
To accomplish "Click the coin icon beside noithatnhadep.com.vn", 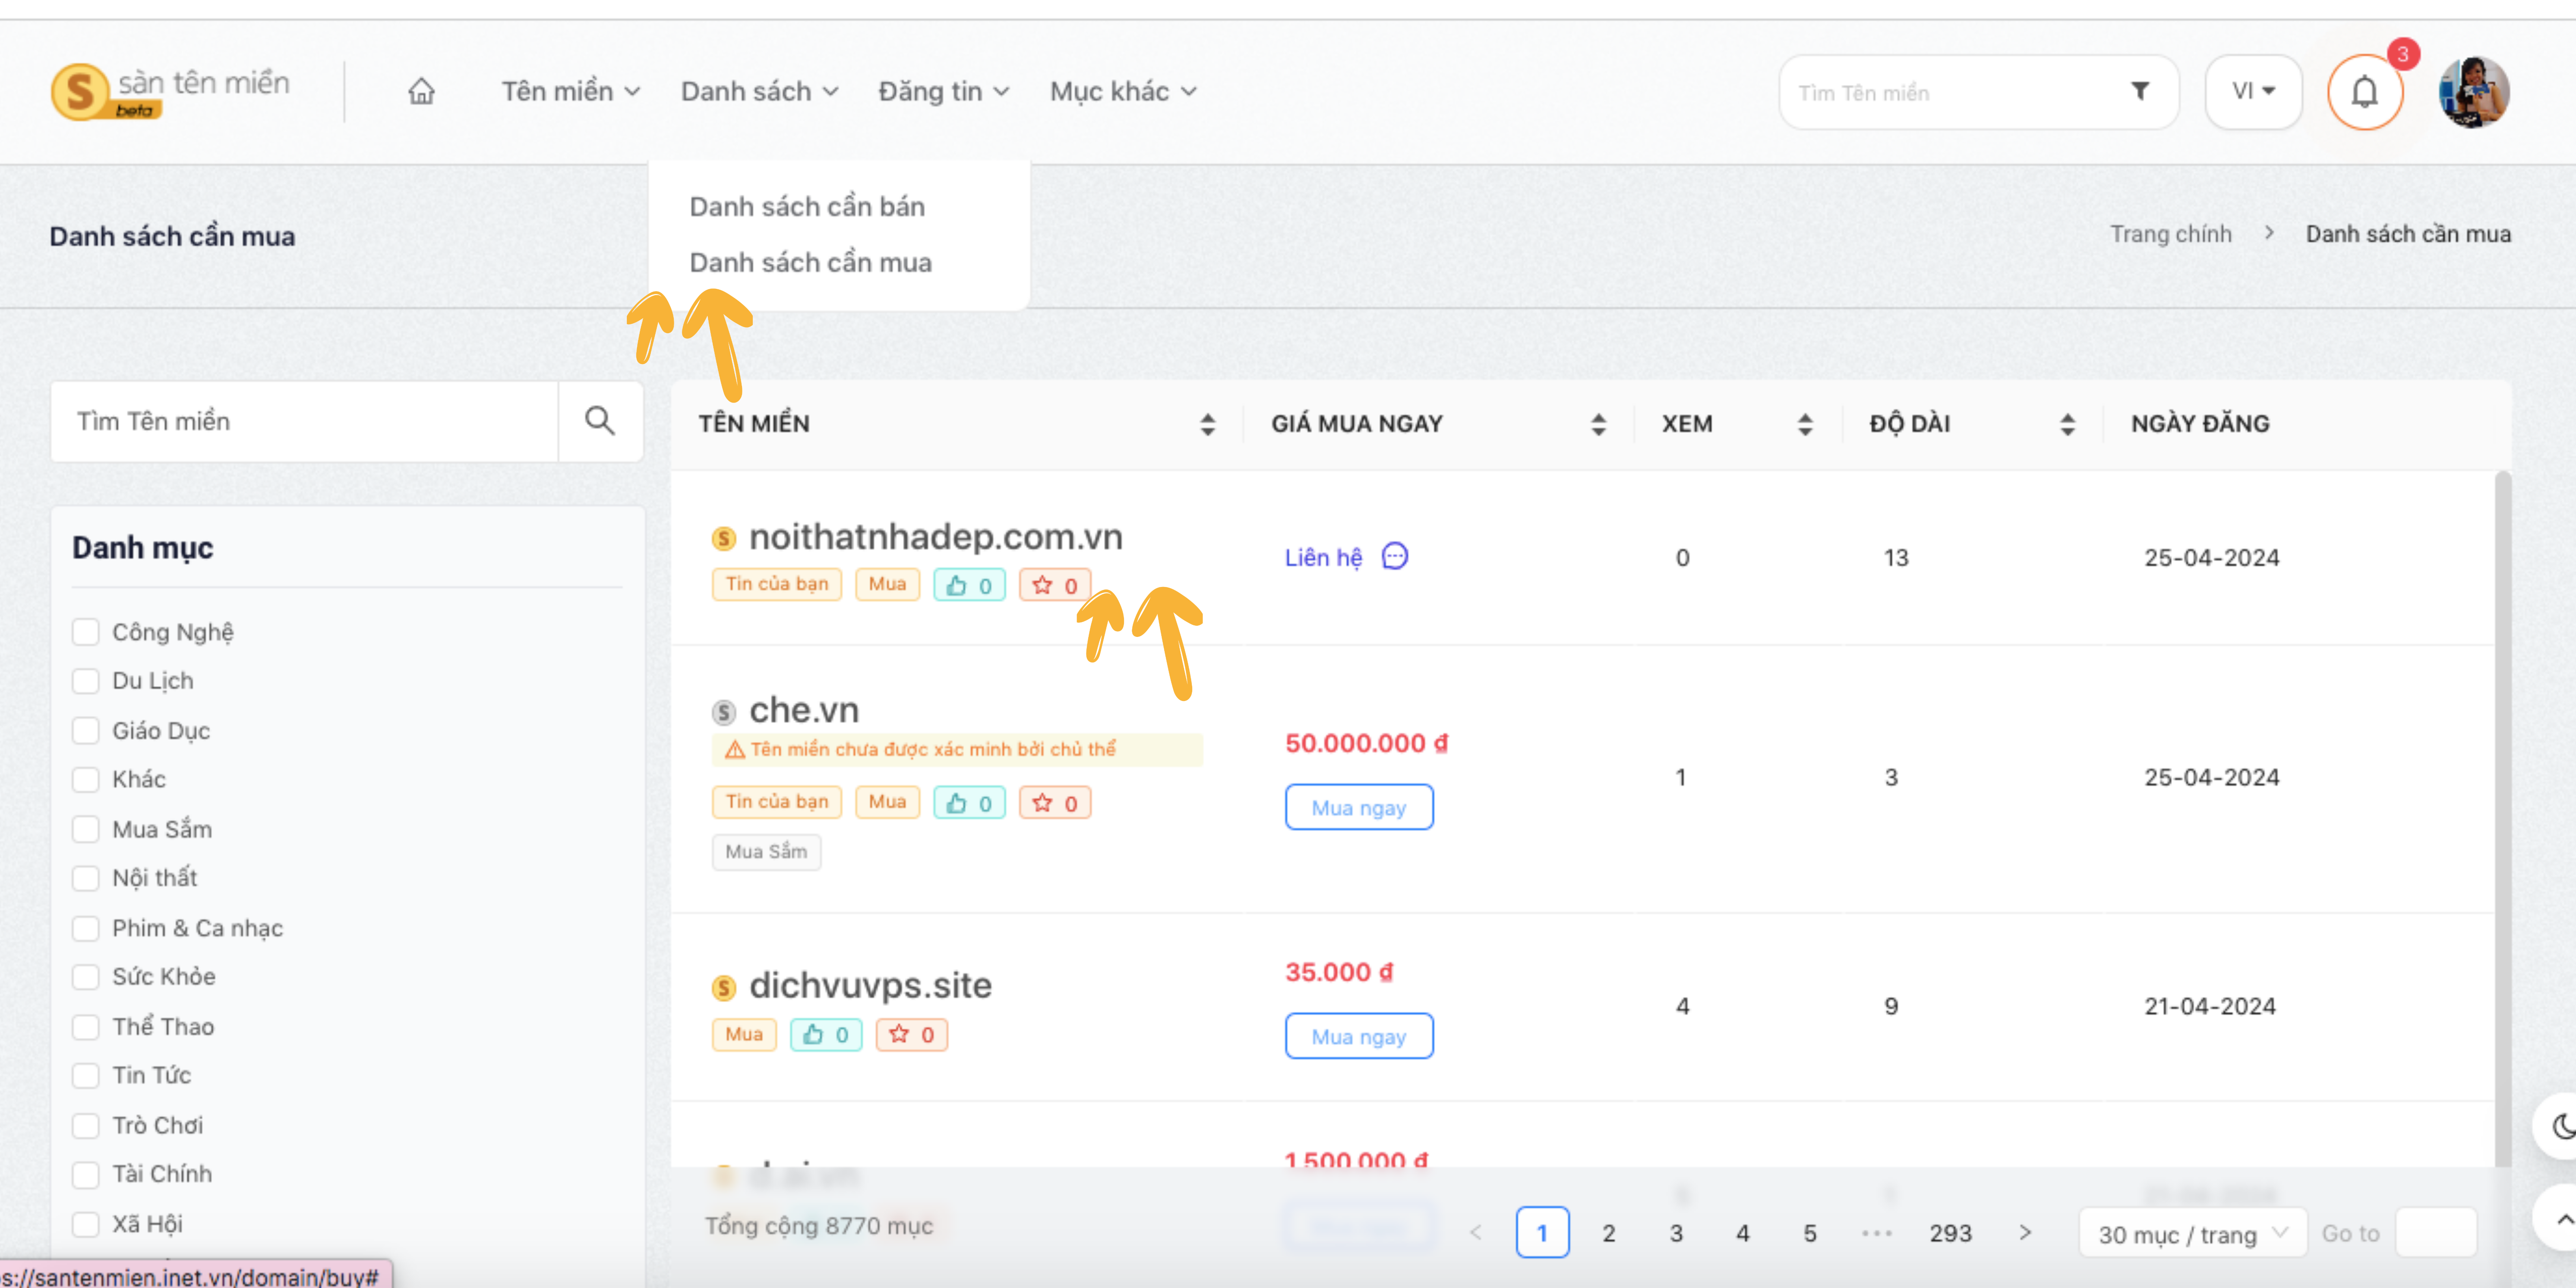I will coord(724,539).
